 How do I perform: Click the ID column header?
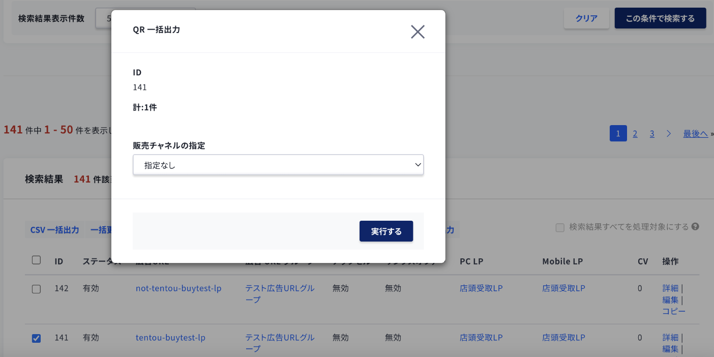click(x=59, y=261)
